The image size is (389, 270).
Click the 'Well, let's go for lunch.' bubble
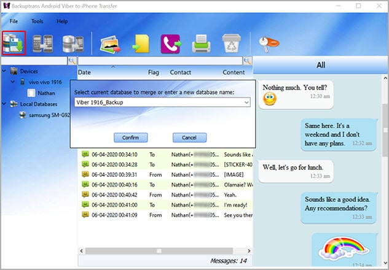pyautogui.click(x=296, y=171)
